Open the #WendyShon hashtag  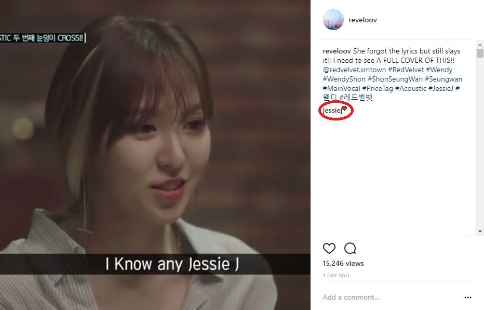click(x=344, y=79)
